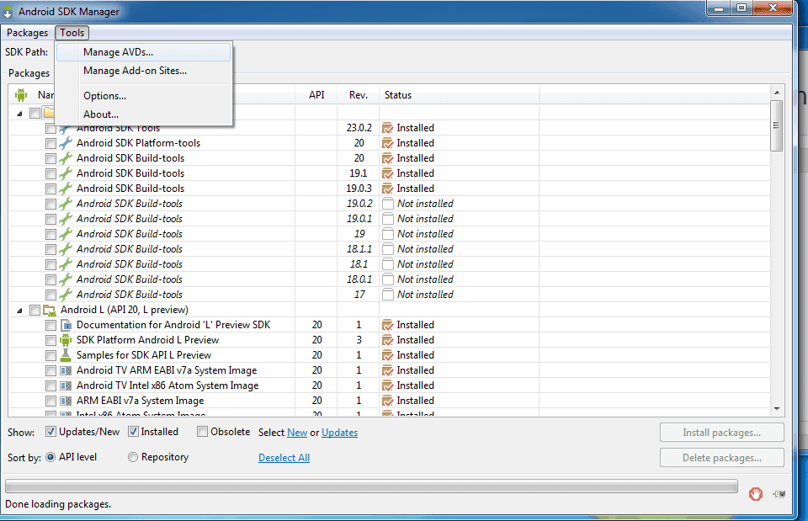Viewport: 808px width, 521px height.
Task: Check the Android SDK Platform-tools checkbox
Action: pyautogui.click(x=50, y=143)
